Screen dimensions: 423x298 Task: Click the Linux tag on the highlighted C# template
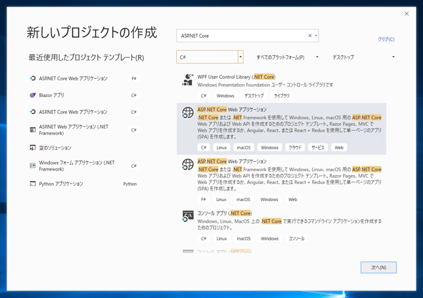221,148
